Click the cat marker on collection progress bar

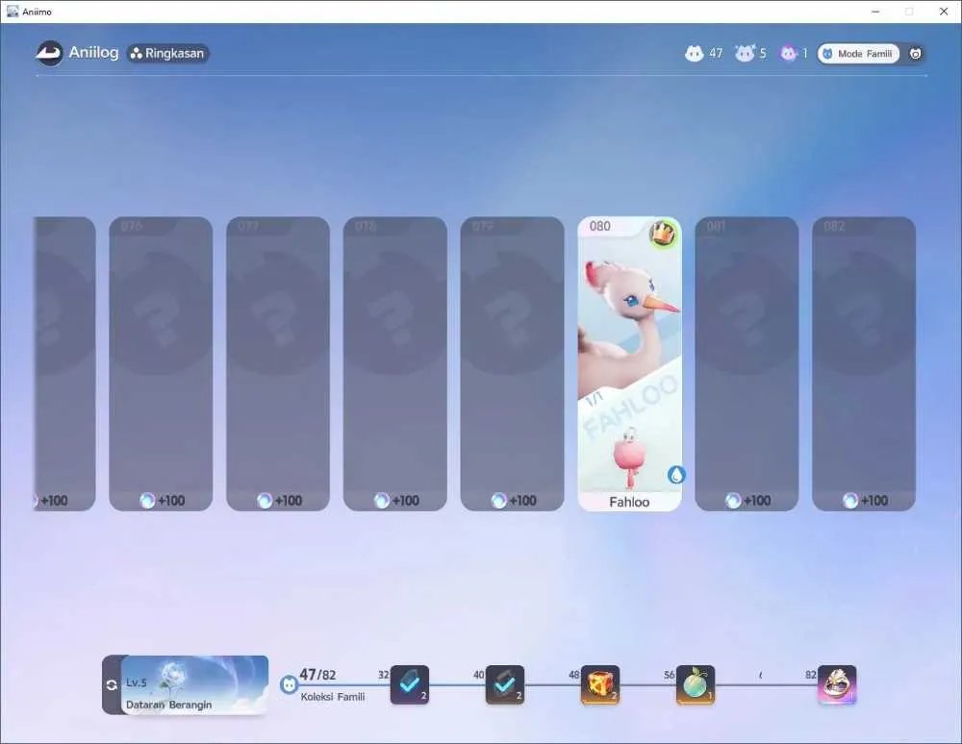[x=289, y=684]
